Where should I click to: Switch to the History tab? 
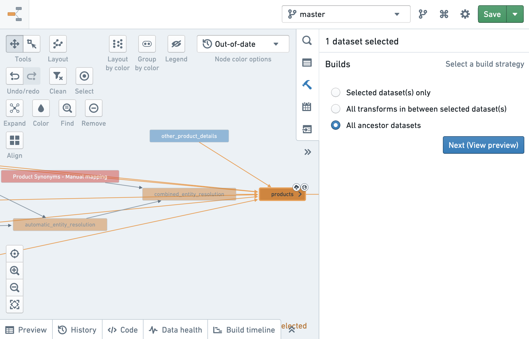pyautogui.click(x=77, y=330)
